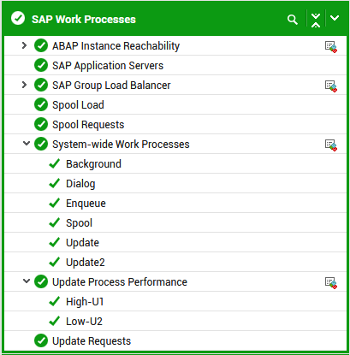Open the System-wide Work Processes measurement icon
350x355 pixels.
coord(331,145)
